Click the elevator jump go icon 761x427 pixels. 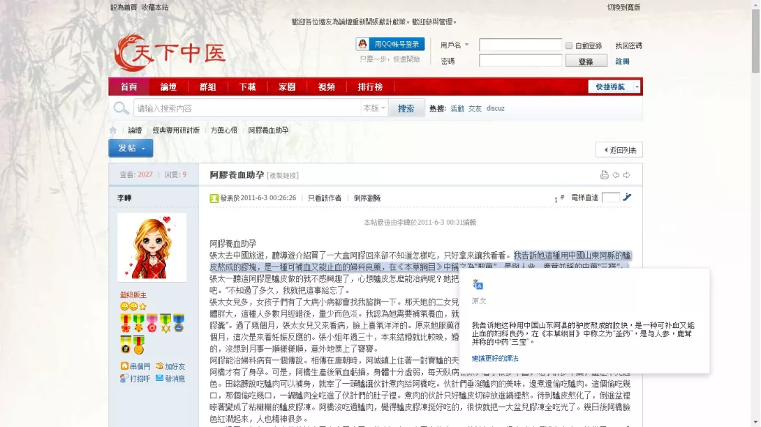[627, 197]
